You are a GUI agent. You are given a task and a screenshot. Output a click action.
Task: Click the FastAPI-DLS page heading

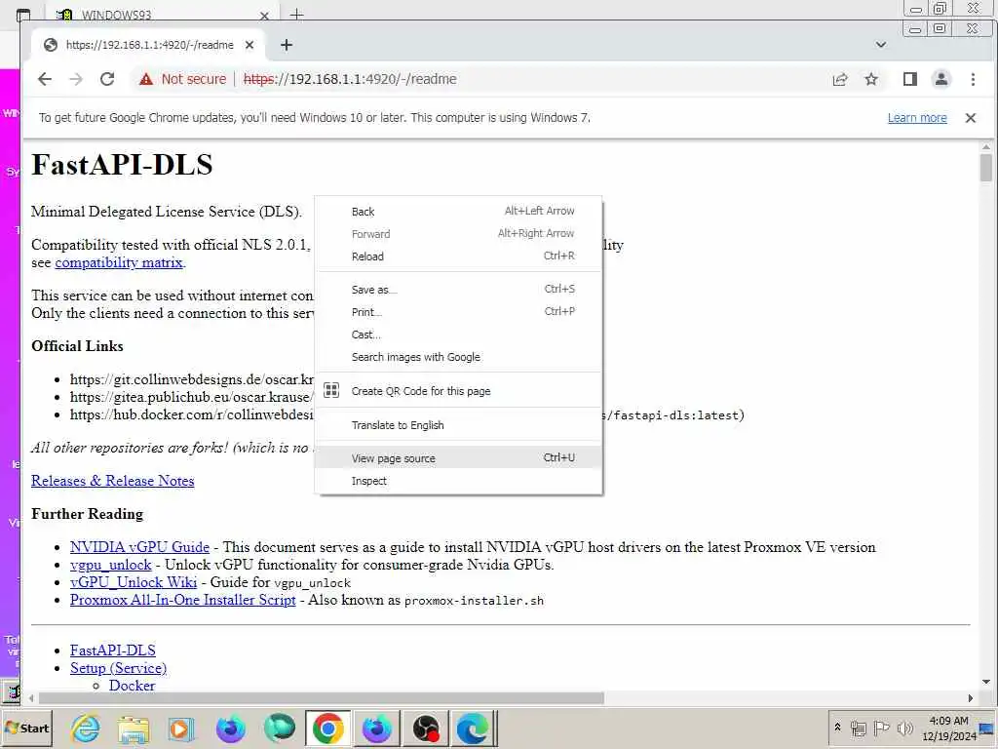[x=122, y=164]
